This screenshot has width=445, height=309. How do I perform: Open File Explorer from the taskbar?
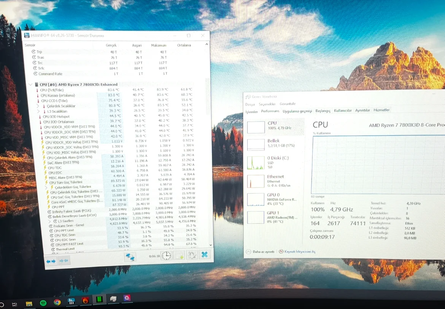coord(29,303)
